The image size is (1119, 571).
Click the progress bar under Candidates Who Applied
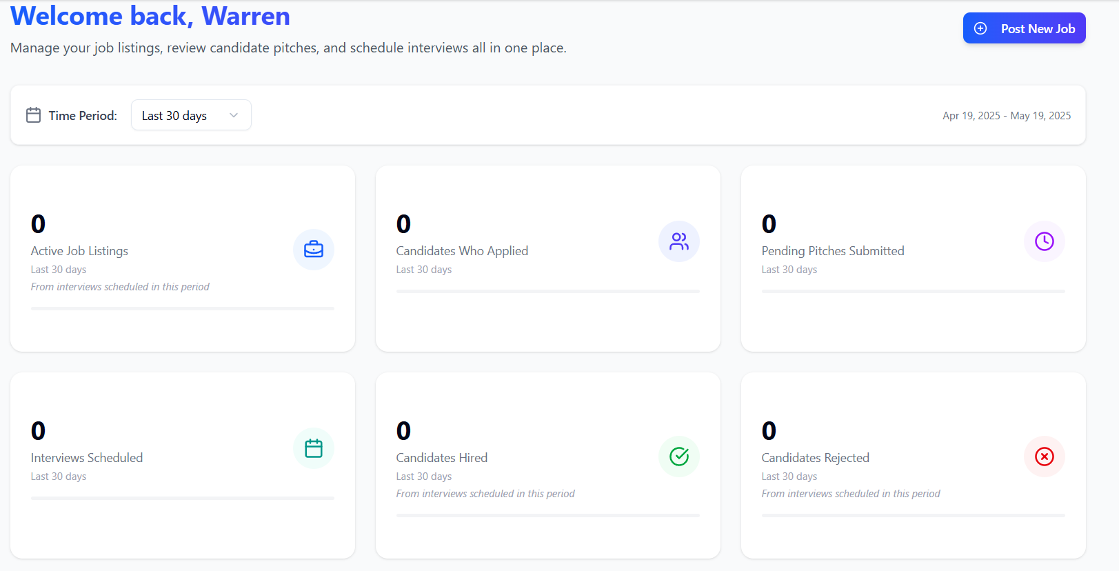(x=548, y=291)
